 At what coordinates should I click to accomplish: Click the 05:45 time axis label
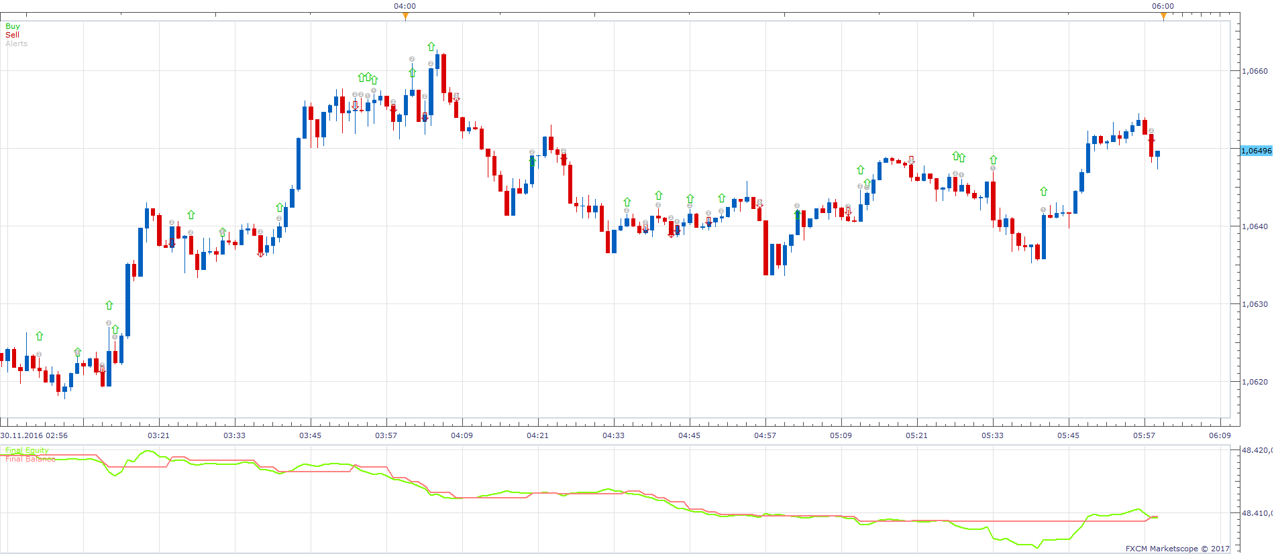click(1069, 435)
